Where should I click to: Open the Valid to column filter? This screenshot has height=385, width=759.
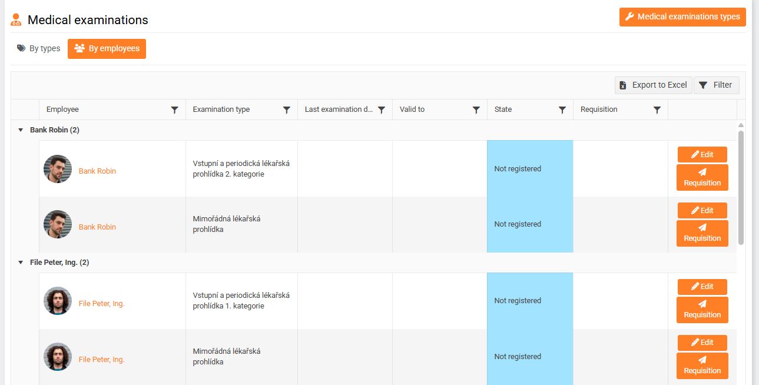(x=476, y=110)
